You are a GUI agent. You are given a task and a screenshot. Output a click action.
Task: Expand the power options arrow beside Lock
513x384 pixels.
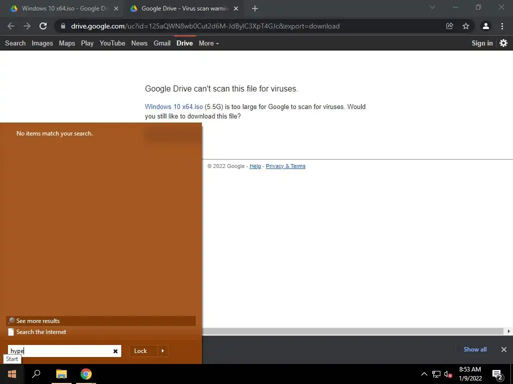pyautogui.click(x=163, y=351)
